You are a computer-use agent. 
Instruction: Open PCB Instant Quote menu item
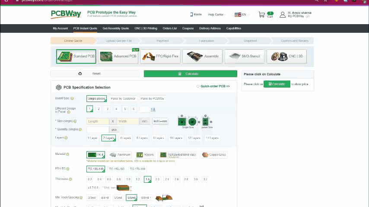coord(85,28)
